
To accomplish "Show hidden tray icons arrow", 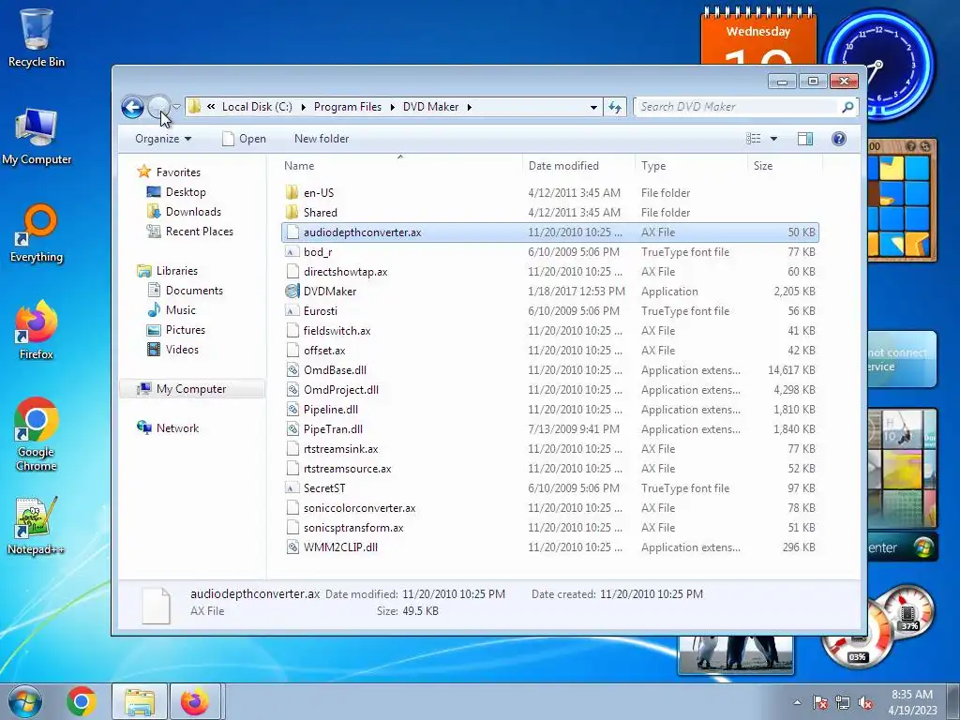I will 797,702.
